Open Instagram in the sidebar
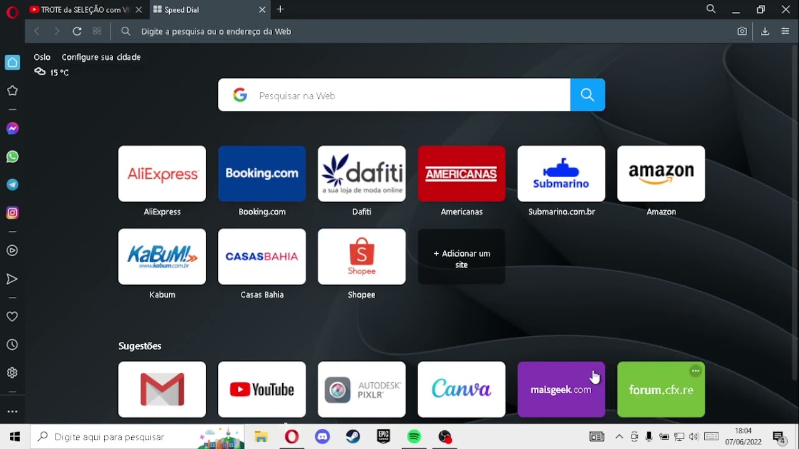The width and height of the screenshot is (799, 449). tap(12, 213)
